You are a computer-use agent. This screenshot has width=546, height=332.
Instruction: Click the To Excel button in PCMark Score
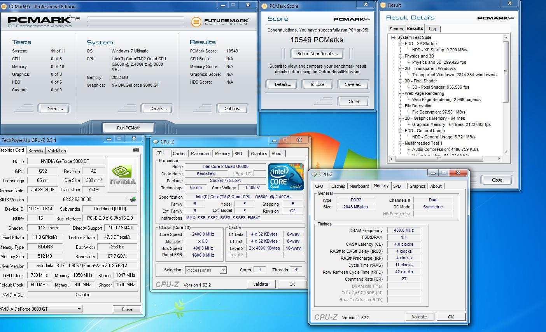tap(318, 84)
